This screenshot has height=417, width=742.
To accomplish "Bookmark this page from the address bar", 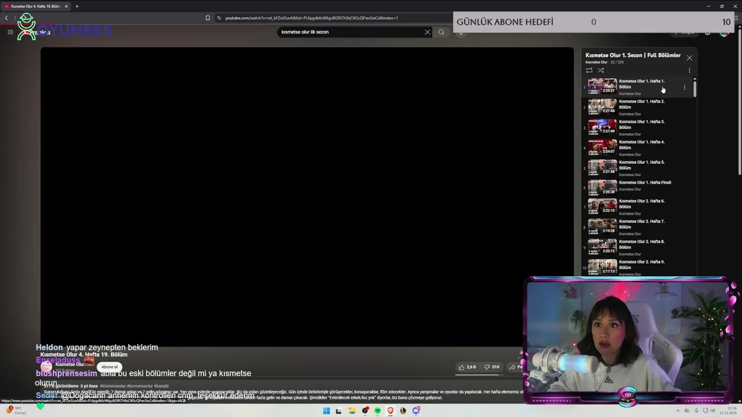I will [208, 18].
